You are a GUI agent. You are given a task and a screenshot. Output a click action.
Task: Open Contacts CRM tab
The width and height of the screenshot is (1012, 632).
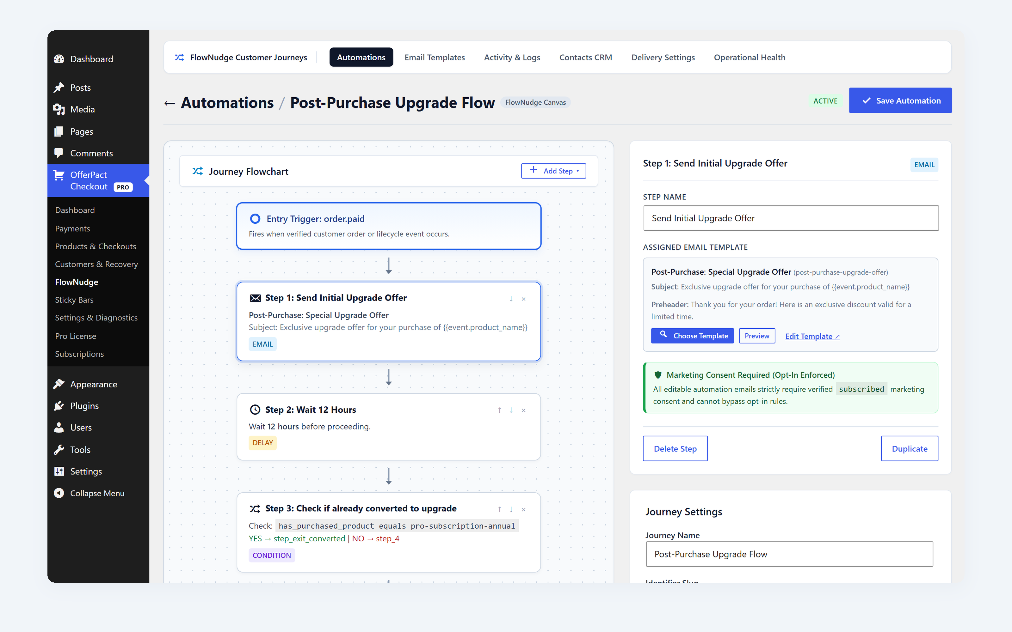585,57
